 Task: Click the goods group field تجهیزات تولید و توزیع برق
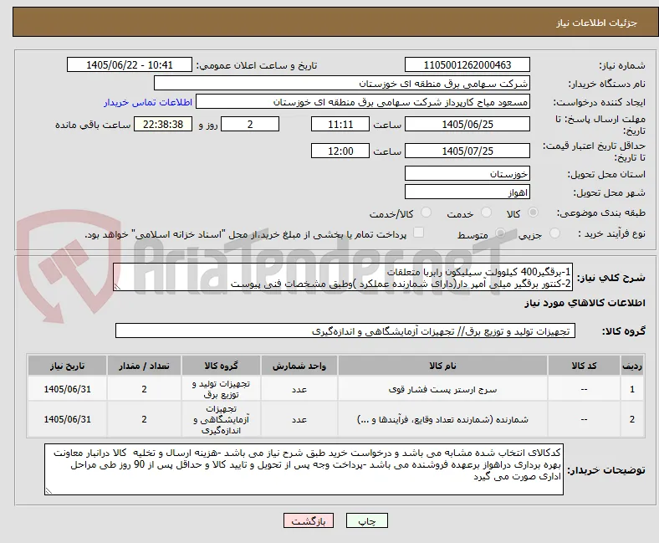(x=345, y=331)
